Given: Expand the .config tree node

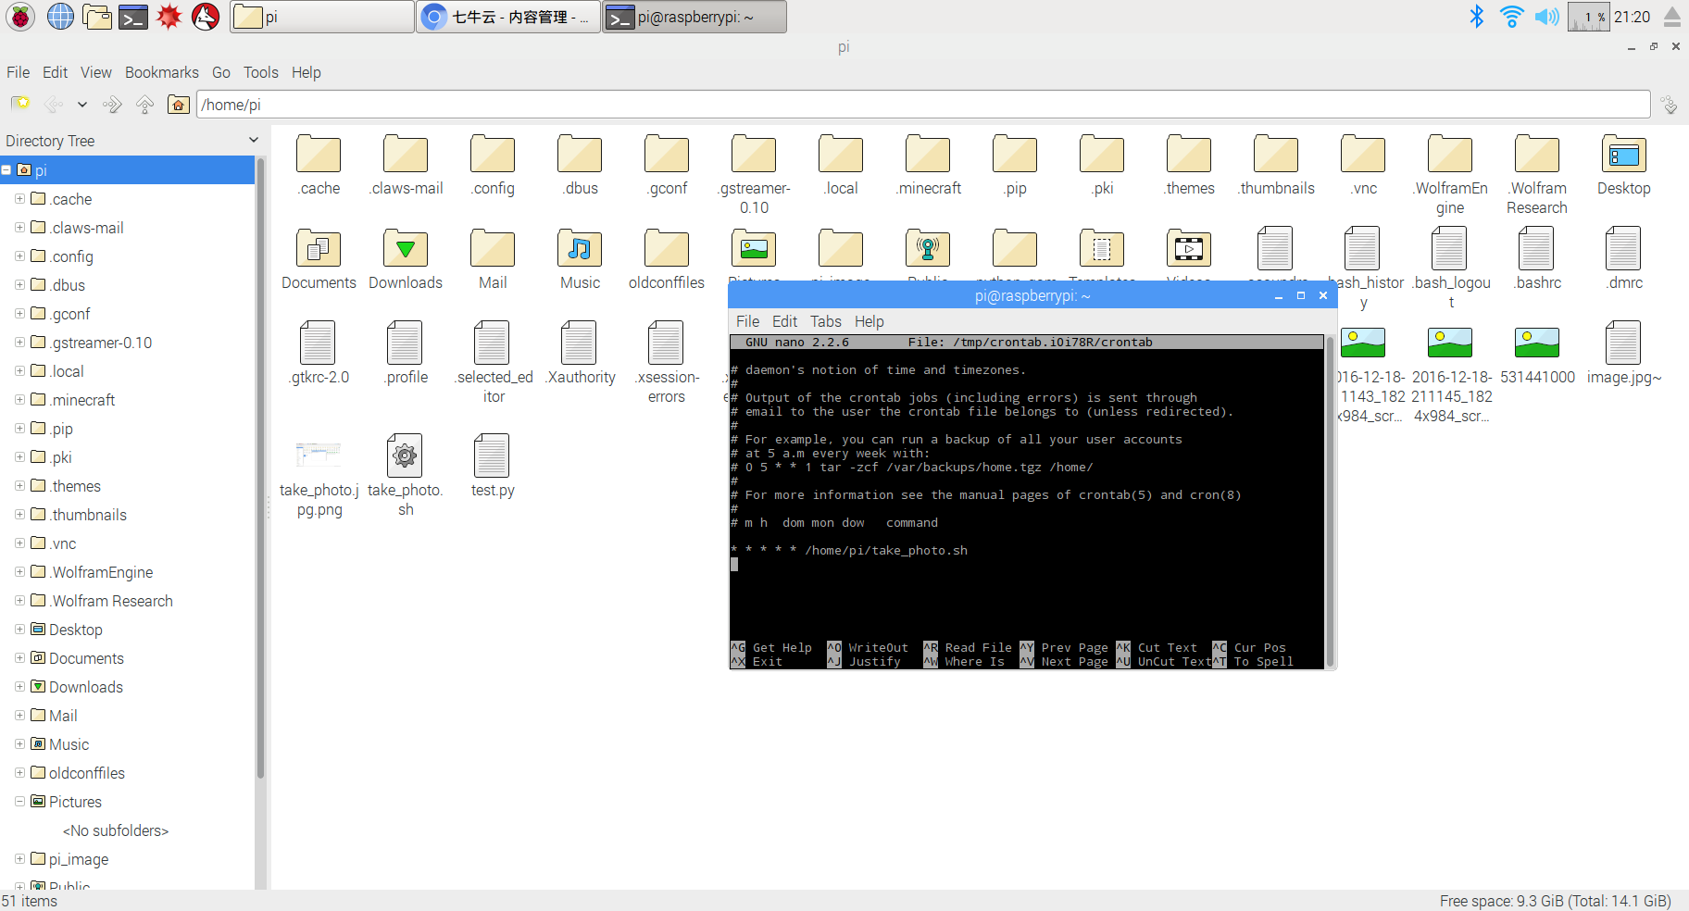Looking at the screenshot, I should pyautogui.click(x=19, y=256).
